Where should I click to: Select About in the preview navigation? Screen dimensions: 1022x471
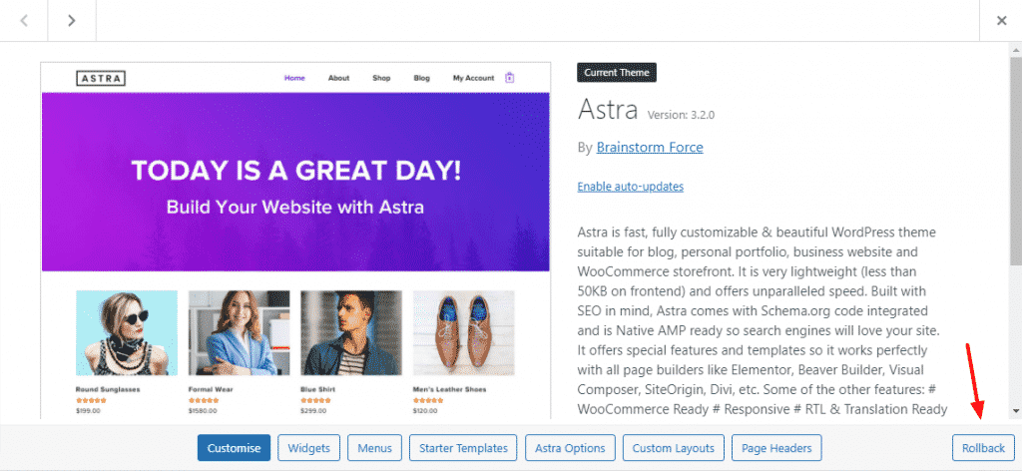(x=339, y=78)
